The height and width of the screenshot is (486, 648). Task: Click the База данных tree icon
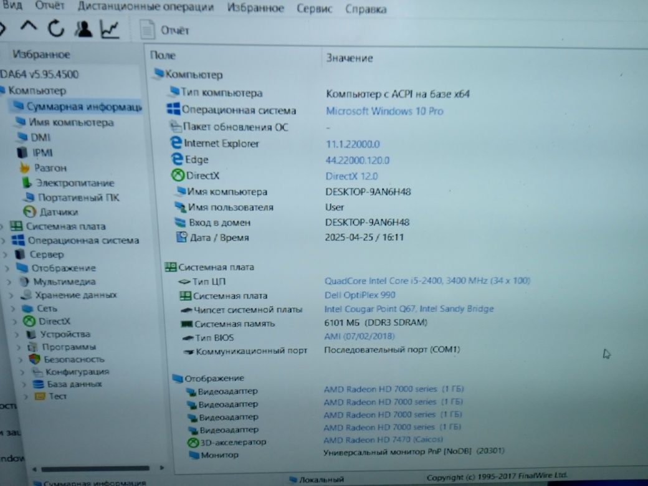pyautogui.click(x=39, y=384)
